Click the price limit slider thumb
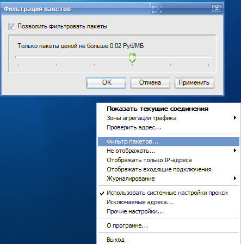This screenshot has height=244, width=241. (132, 58)
